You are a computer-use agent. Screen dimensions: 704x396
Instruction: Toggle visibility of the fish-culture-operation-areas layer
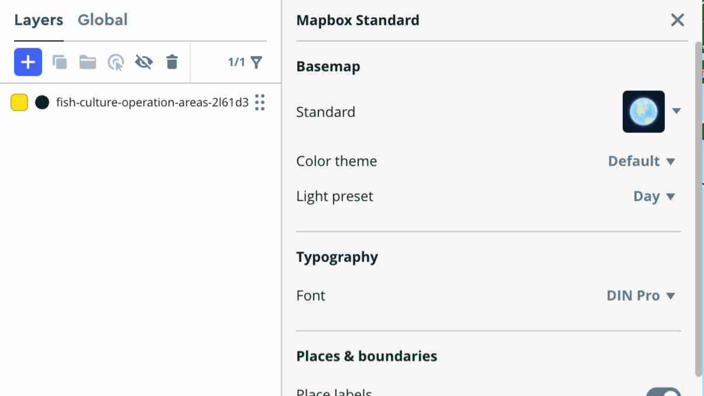click(152, 103)
